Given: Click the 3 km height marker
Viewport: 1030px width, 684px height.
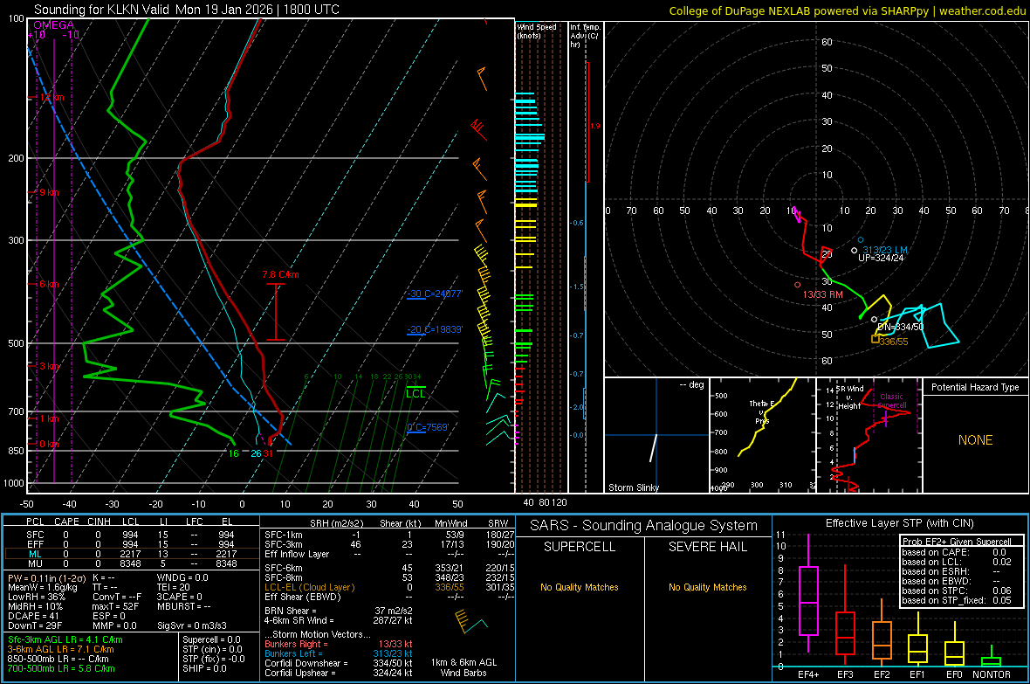Looking at the screenshot, I should coord(49,366).
